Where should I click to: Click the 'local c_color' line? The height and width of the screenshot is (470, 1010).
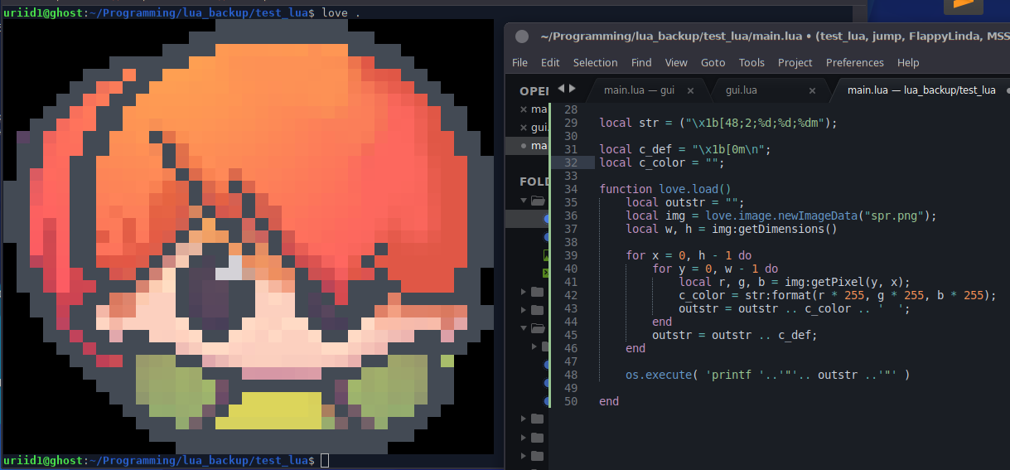(662, 162)
